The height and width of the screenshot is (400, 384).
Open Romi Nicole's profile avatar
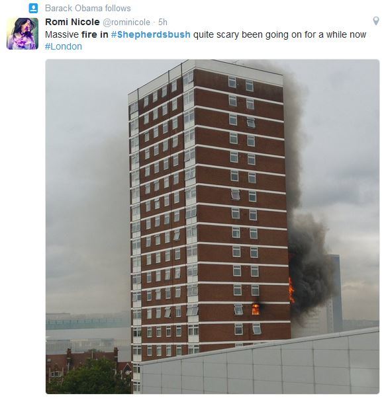coord(23,34)
